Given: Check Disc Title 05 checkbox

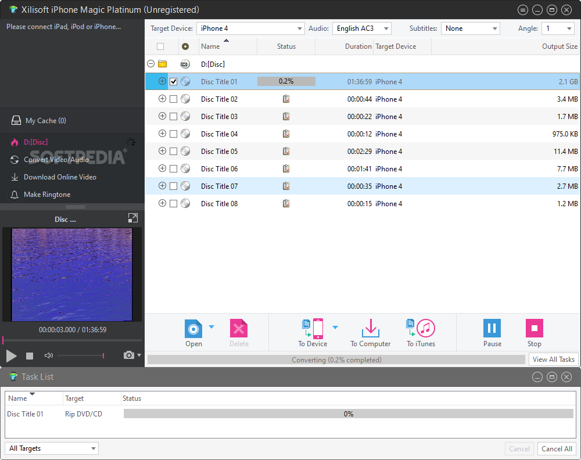Looking at the screenshot, I should click(173, 151).
